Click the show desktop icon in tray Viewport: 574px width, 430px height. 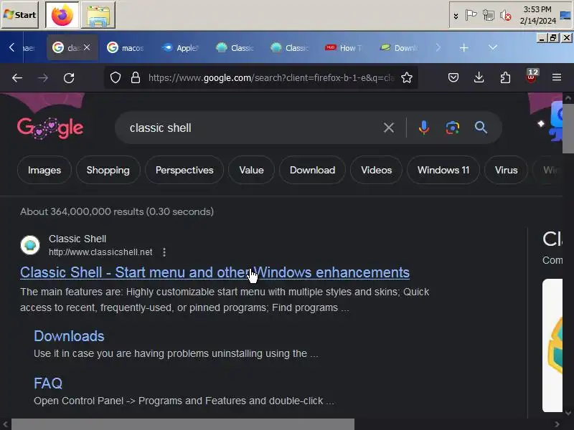click(x=566, y=15)
